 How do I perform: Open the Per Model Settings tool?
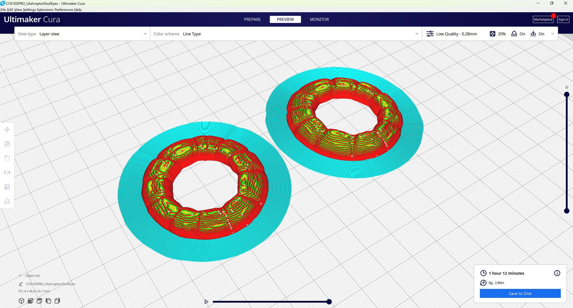7,187
